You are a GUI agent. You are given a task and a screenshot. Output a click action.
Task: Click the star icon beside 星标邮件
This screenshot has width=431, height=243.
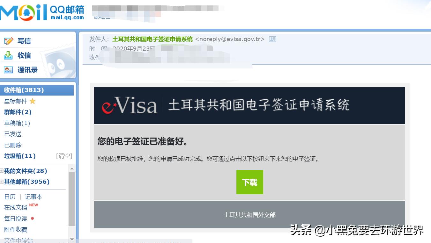click(x=33, y=101)
